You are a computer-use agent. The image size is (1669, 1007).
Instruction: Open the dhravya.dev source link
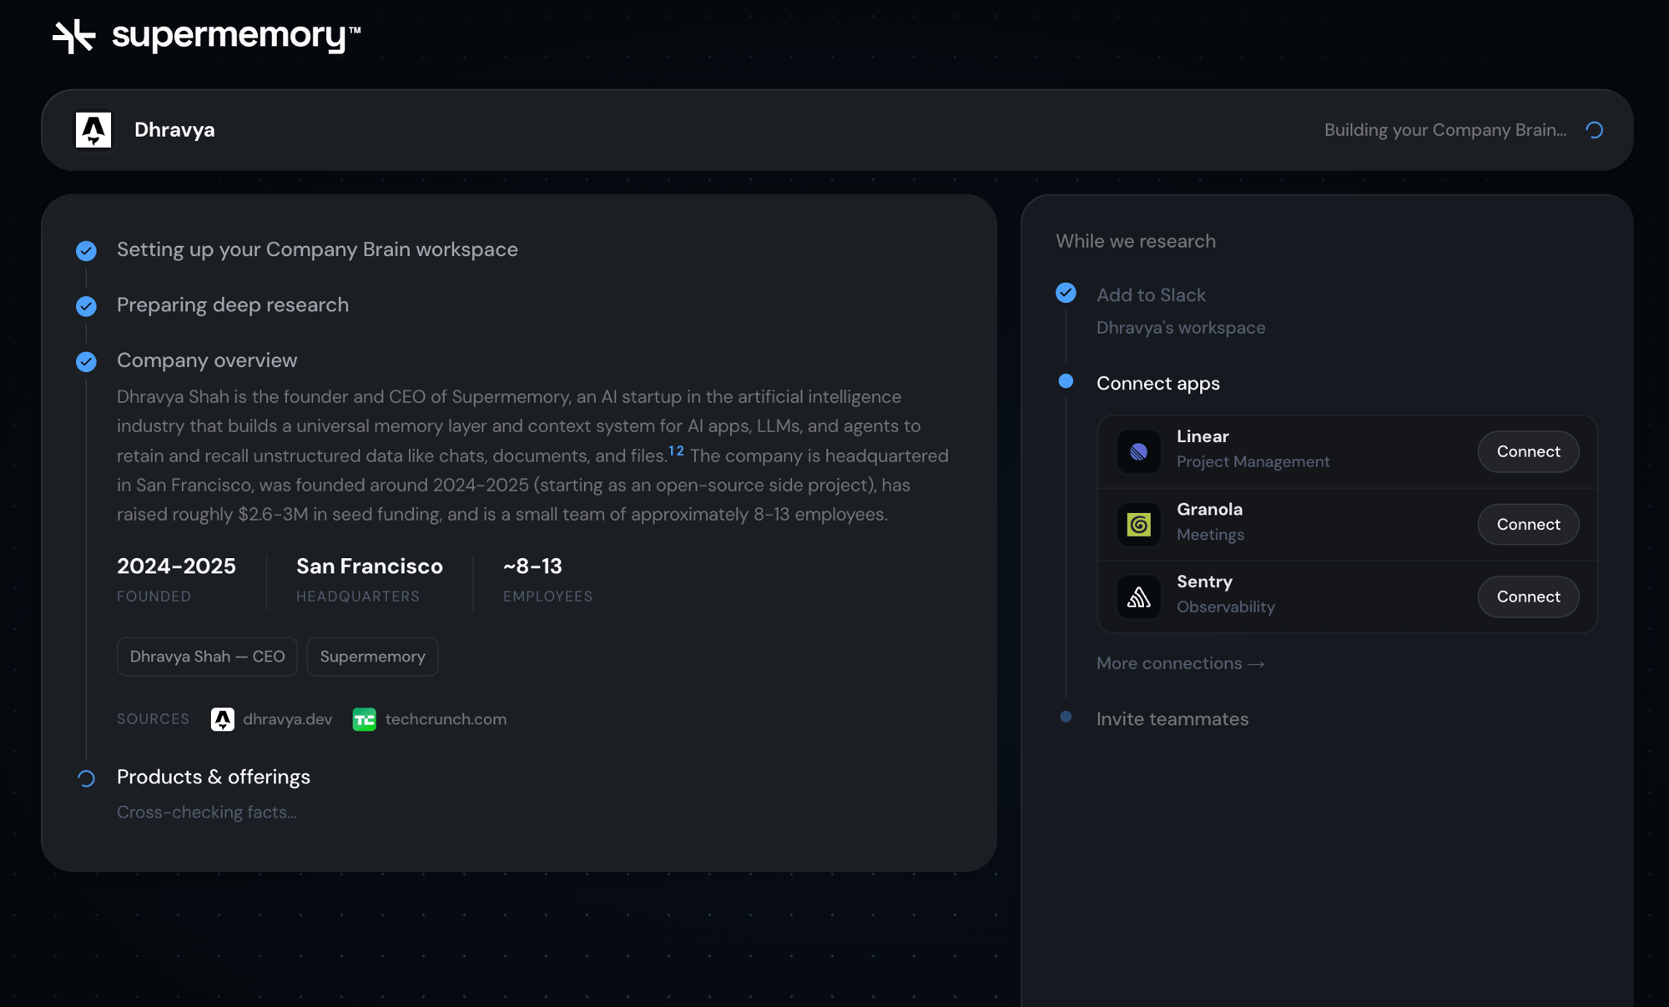pos(287,719)
